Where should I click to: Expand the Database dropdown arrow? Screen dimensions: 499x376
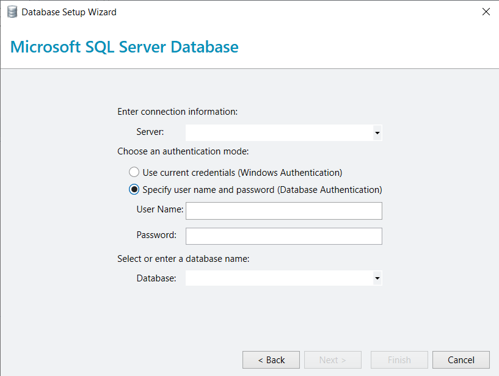[x=377, y=278]
